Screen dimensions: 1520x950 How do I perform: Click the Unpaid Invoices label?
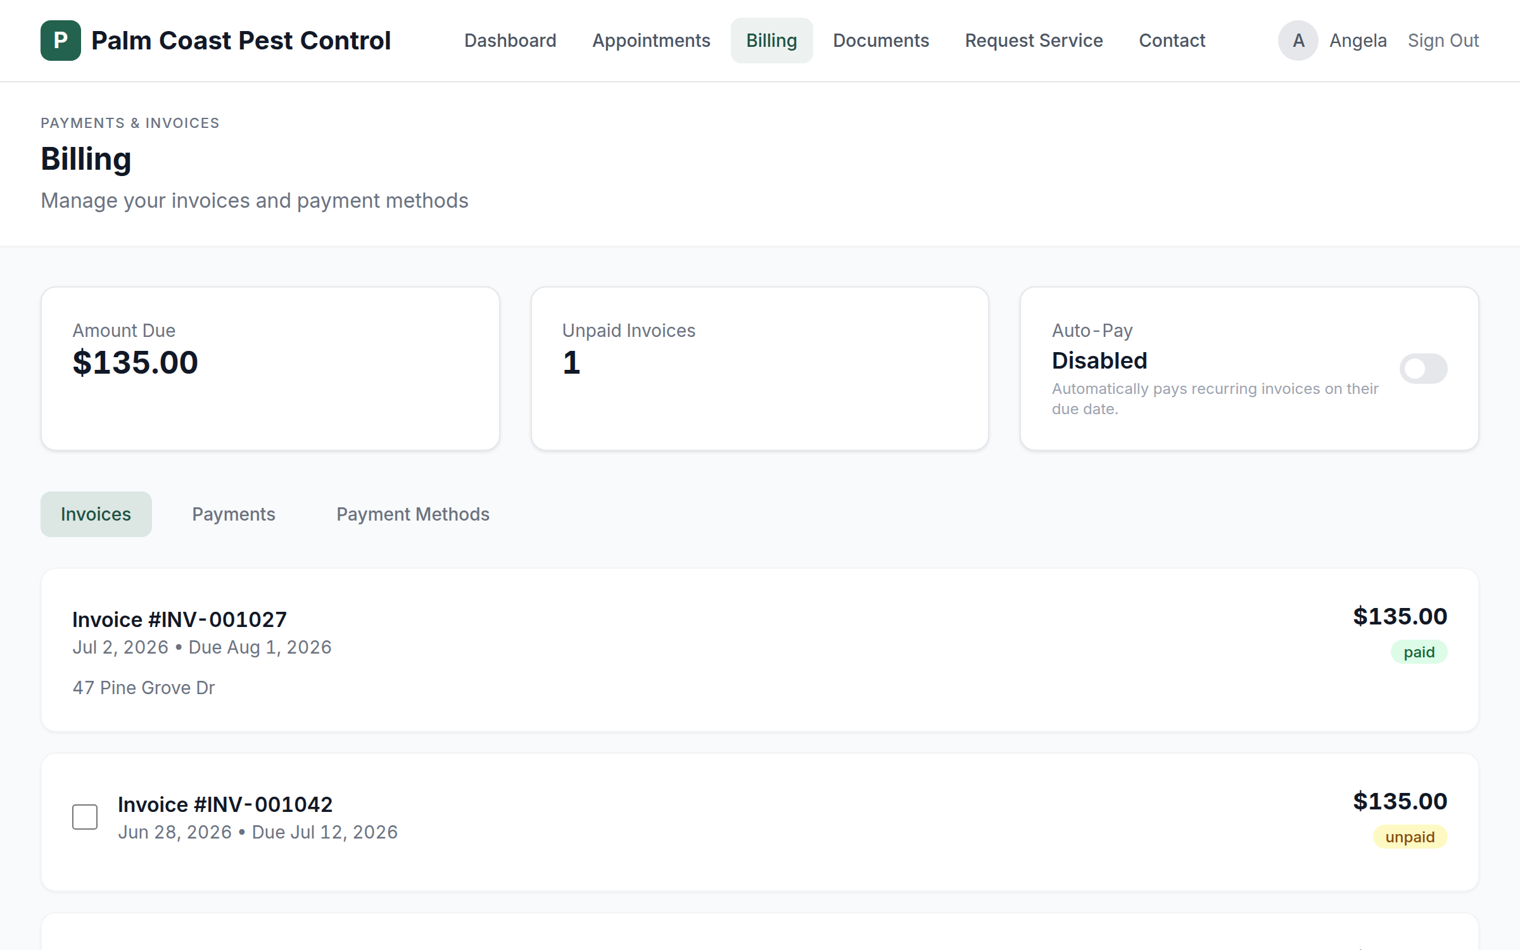tap(629, 331)
